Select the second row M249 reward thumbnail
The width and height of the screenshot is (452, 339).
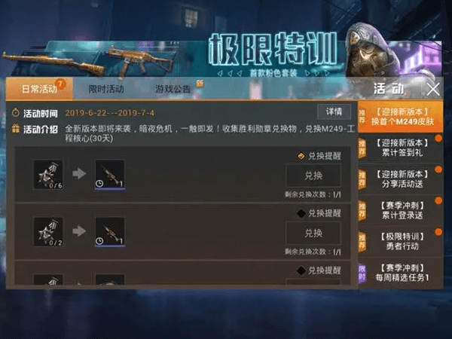coord(110,232)
